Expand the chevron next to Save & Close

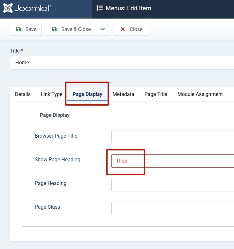coord(102,29)
